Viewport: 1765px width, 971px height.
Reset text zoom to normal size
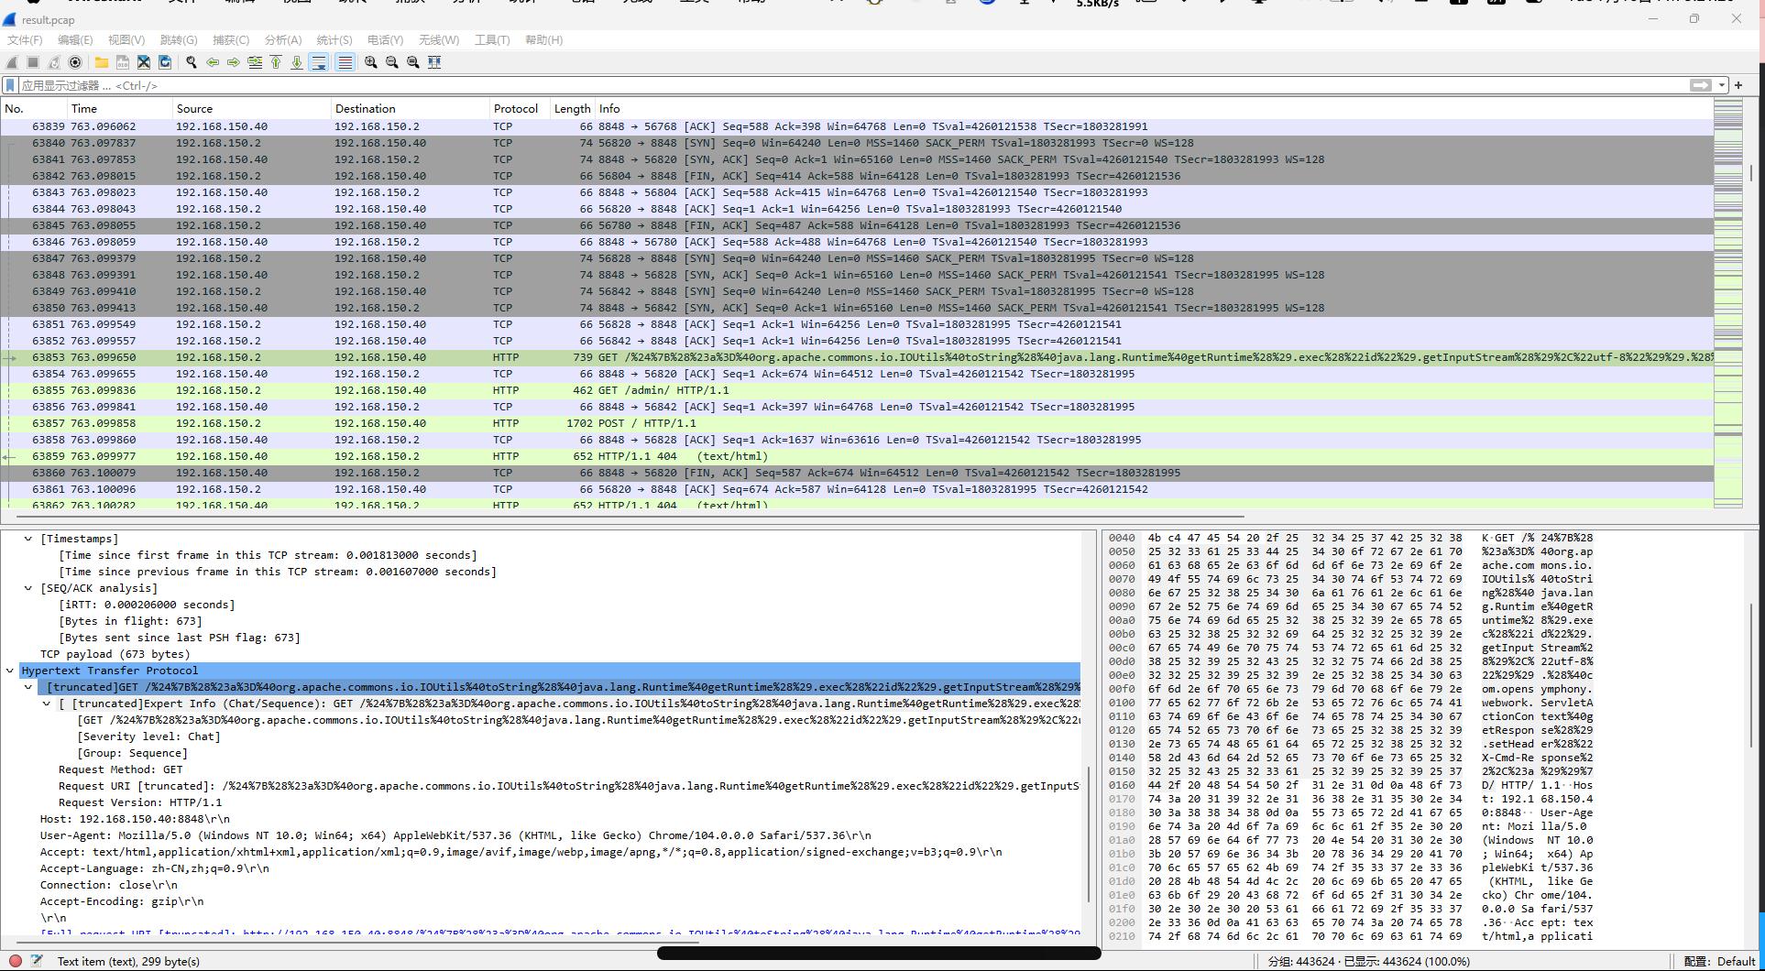(x=413, y=62)
